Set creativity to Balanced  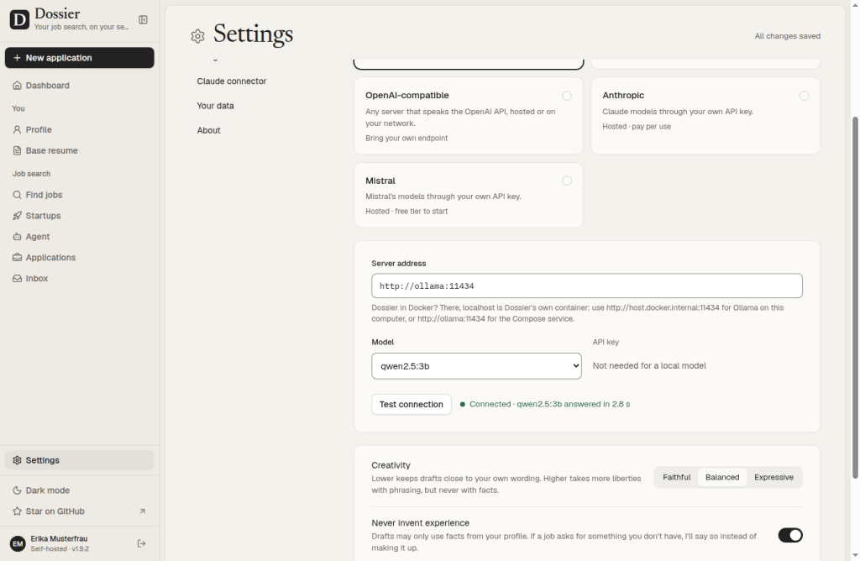[x=721, y=478]
